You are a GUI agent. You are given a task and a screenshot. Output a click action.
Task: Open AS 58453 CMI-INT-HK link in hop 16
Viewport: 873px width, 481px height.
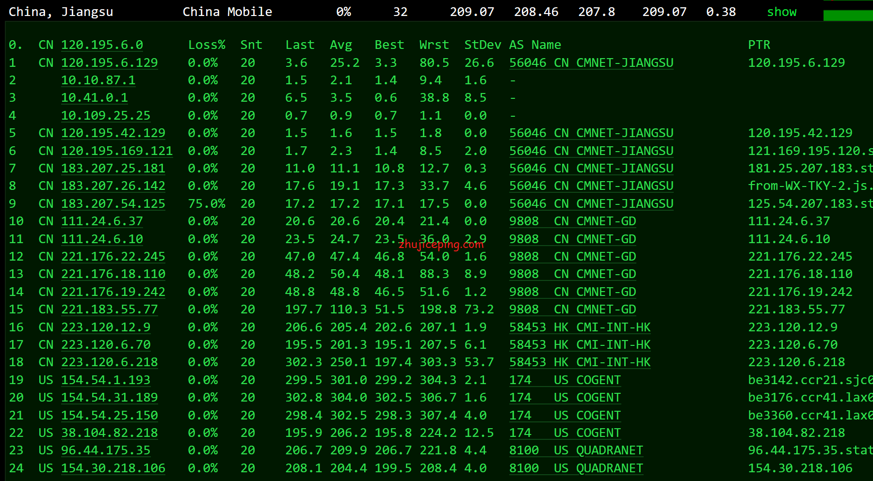point(580,327)
